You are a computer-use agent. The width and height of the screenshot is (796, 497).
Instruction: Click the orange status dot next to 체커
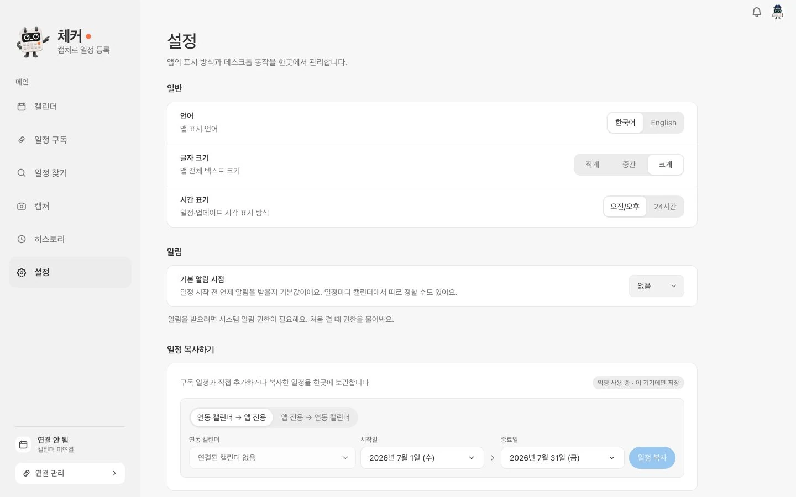point(88,36)
